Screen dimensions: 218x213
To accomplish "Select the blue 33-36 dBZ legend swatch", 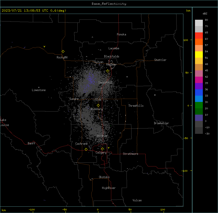I will 199,92.
